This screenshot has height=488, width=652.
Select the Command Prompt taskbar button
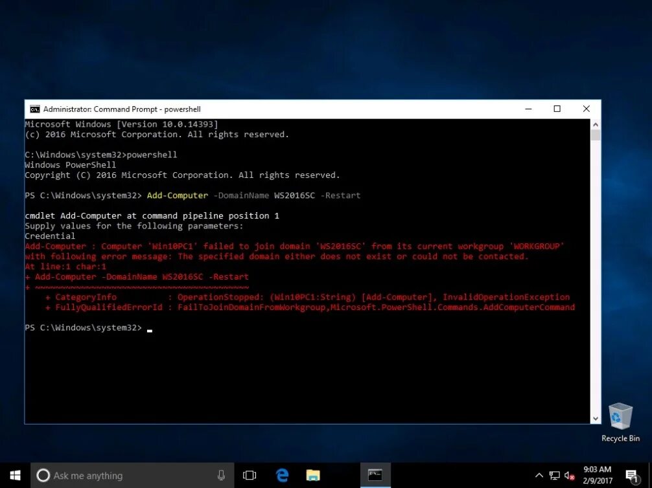[375, 476]
